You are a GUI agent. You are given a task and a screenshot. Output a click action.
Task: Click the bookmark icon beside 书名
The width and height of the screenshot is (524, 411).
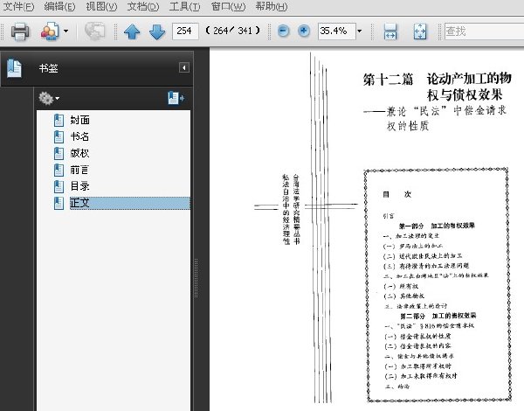(59, 136)
